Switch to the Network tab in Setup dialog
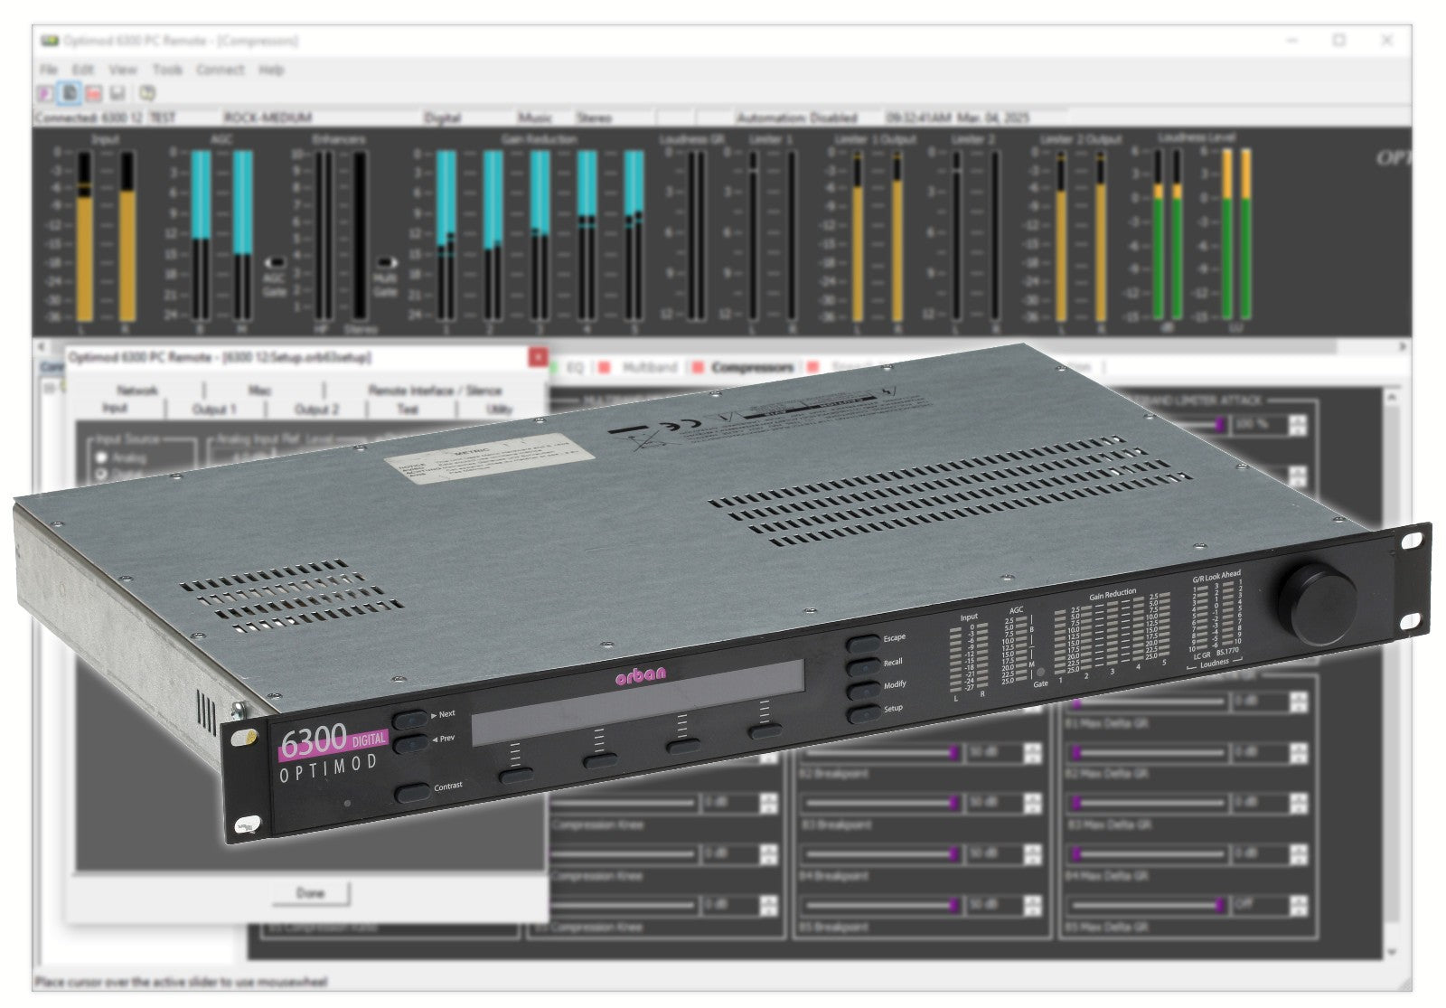This screenshot has height=1008, width=1446. [x=137, y=391]
